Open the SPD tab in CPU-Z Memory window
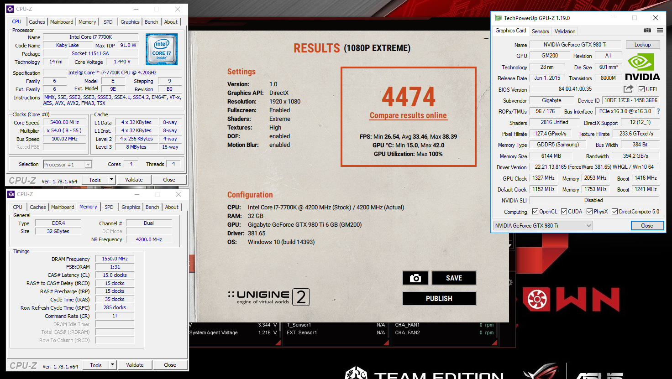The image size is (672, 379). pyautogui.click(x=109, y=207)
